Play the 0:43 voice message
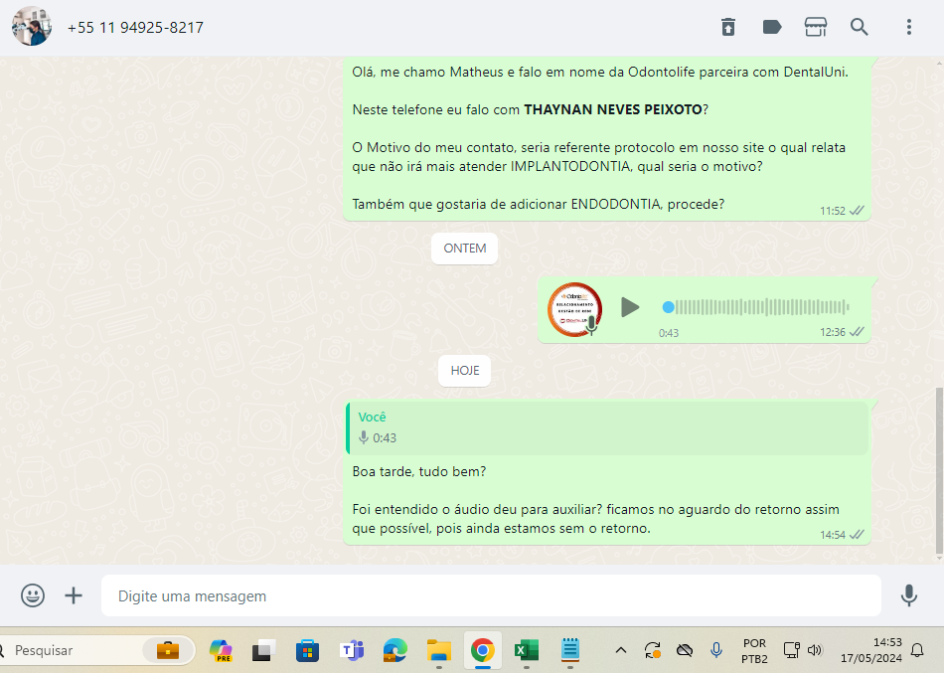 pos(630,307)
